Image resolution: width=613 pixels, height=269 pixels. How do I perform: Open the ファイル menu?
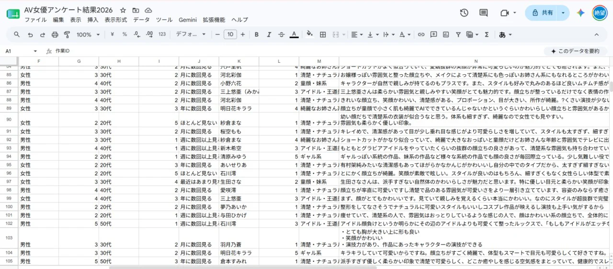point(35,20)
